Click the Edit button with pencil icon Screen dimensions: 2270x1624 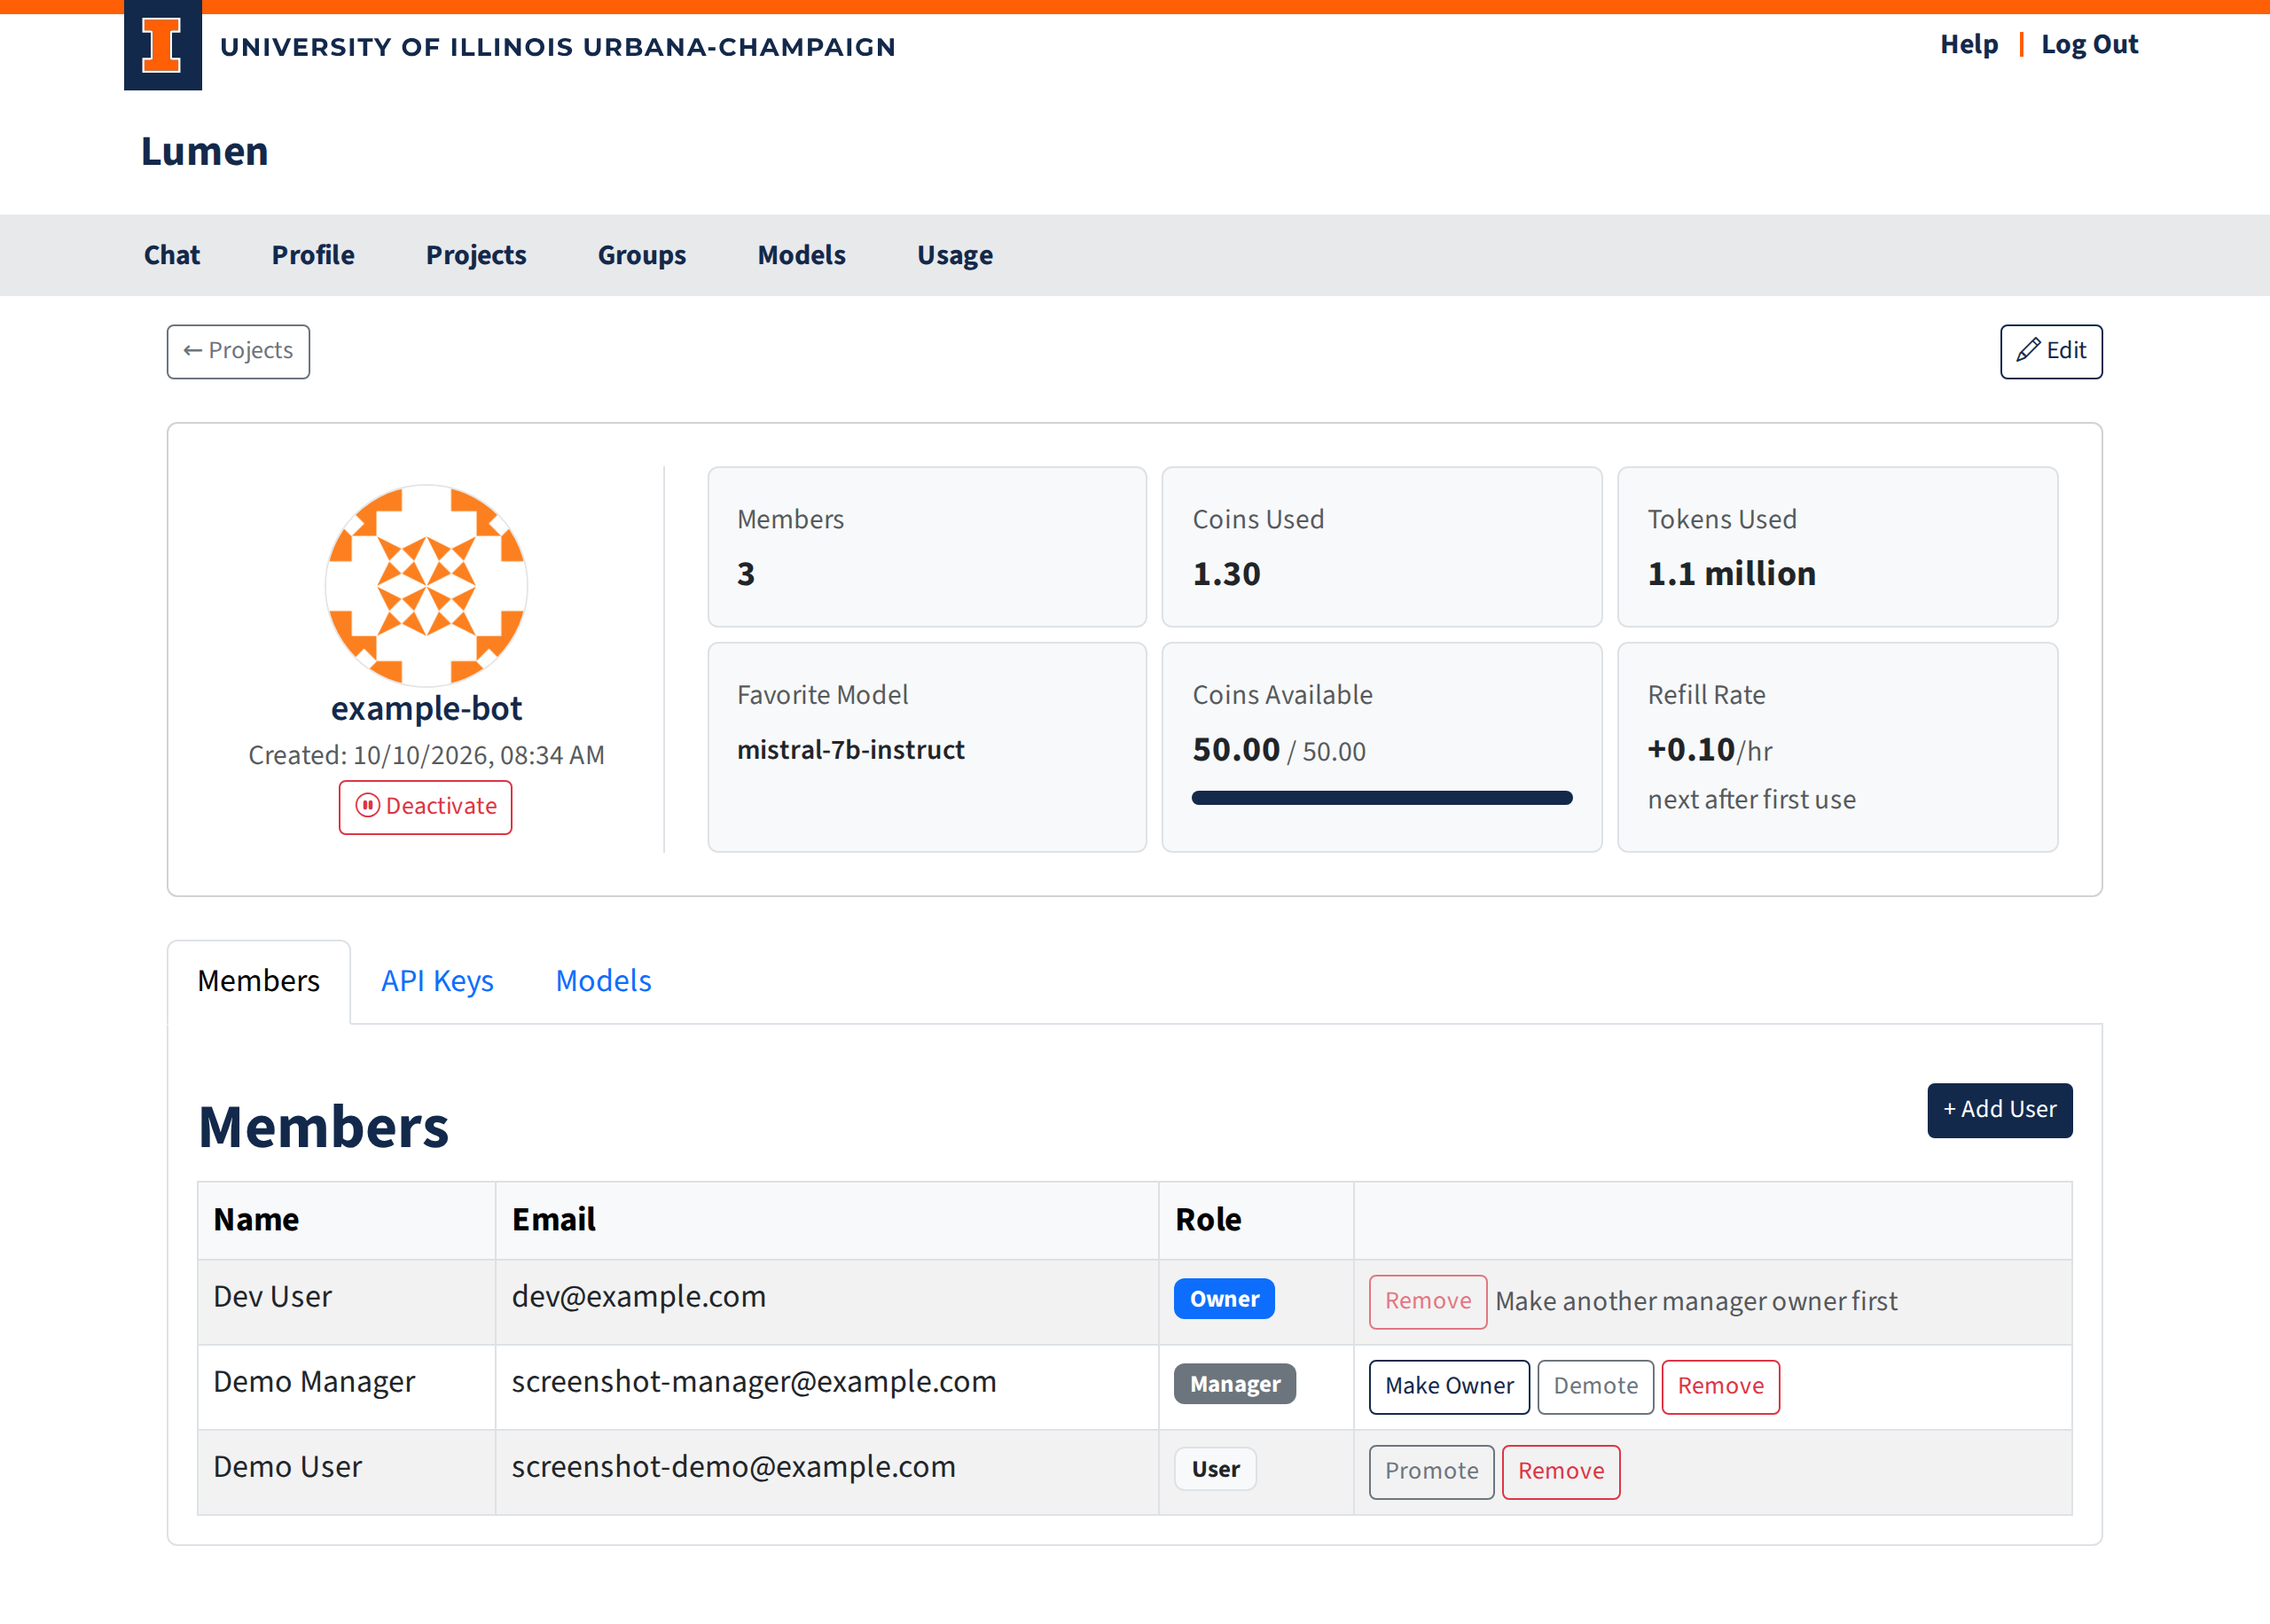point(2050,351)
